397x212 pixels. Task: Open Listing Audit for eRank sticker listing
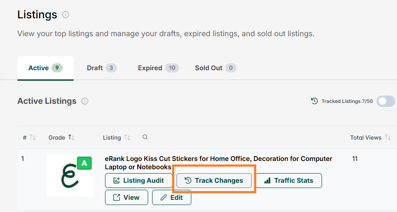coord(139,181)
